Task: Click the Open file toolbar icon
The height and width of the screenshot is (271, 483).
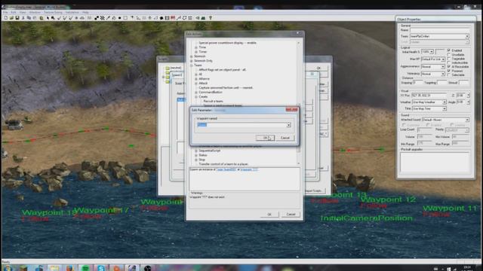Action: [x=11, y=18]
